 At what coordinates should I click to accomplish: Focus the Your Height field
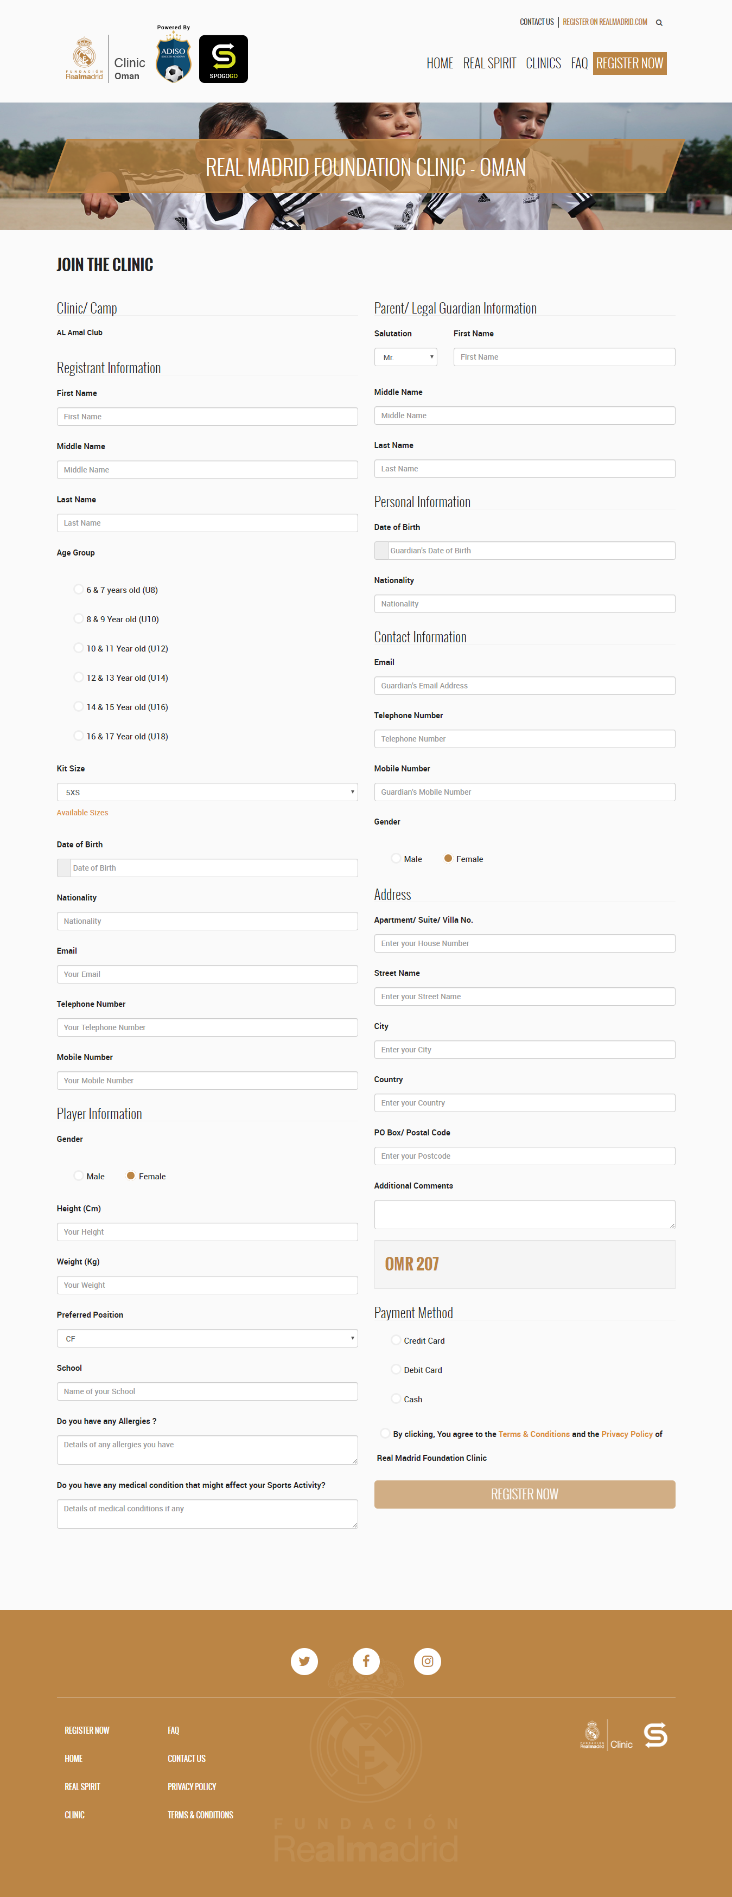[x=207, y=1232]
